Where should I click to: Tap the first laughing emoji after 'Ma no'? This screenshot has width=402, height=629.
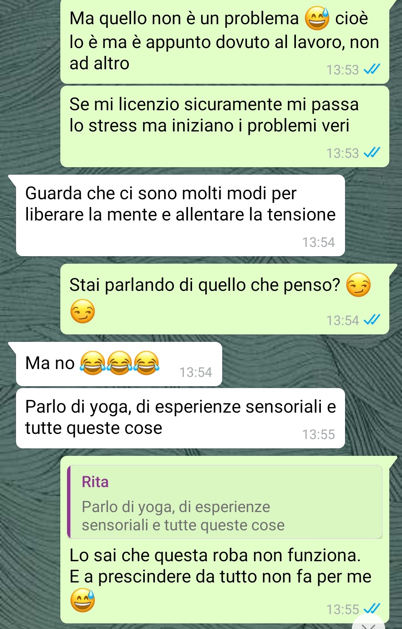click(93, 363)
